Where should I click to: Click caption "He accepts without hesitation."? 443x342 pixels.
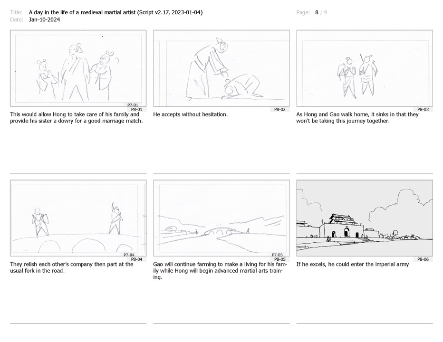click(x=191, y=114)
